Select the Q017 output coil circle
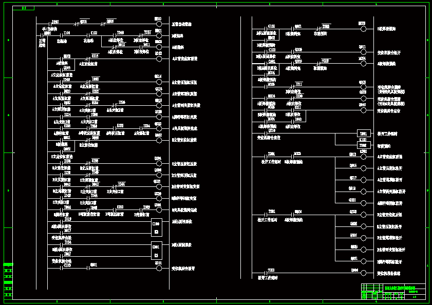432x305 pixels. point(363,180)
